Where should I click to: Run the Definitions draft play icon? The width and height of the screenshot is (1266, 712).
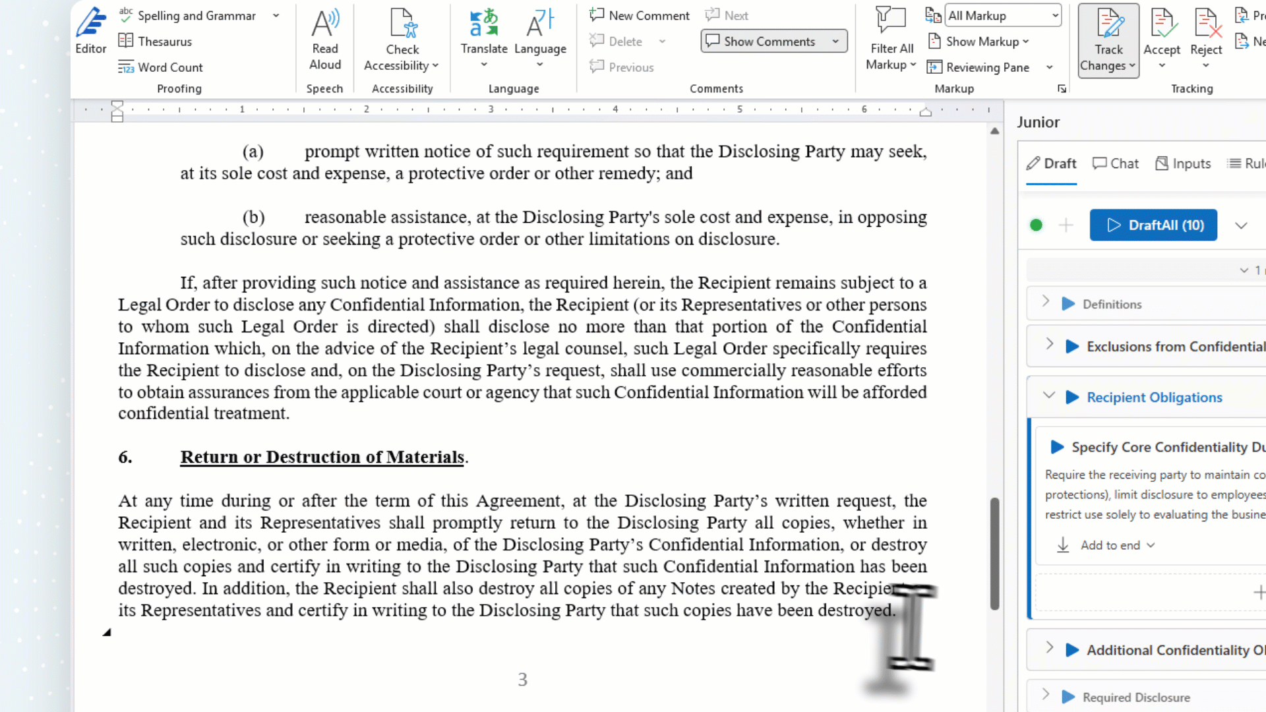(1068, 304)
